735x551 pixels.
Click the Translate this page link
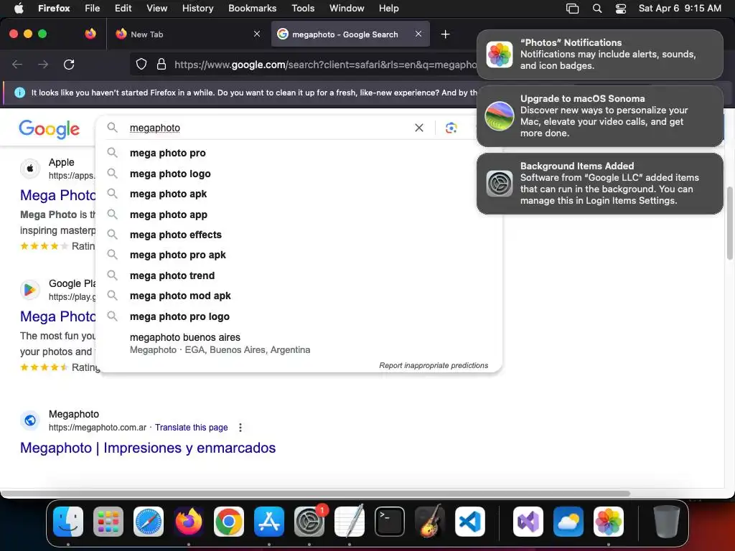[x=191, y=428]
